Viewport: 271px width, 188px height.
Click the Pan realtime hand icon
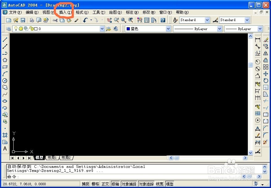pos(109,20)
